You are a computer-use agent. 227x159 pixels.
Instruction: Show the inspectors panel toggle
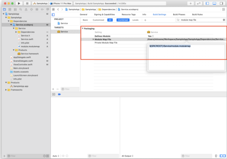[221, 3]
